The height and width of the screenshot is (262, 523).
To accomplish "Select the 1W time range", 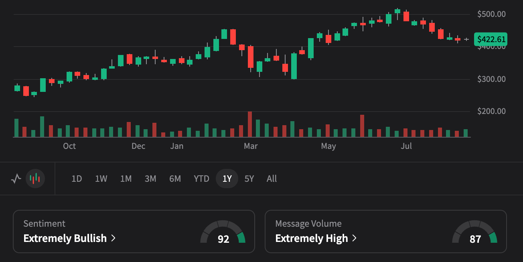I will tap(101, 179).
